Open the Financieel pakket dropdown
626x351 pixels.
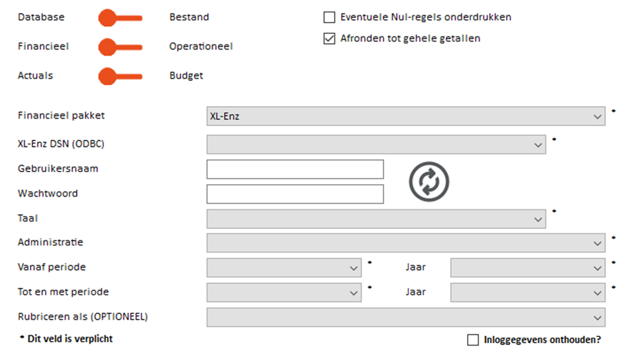405,116
